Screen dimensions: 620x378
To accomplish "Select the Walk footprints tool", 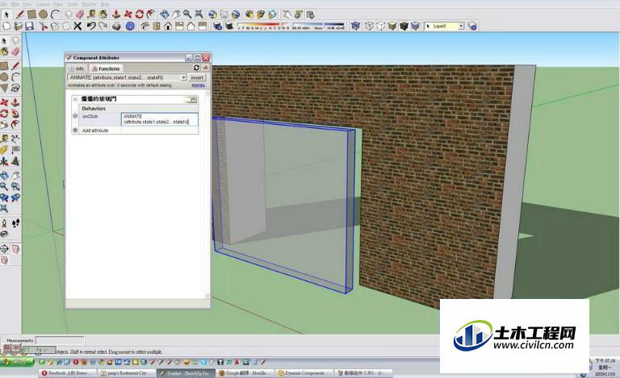I will 15,224.
